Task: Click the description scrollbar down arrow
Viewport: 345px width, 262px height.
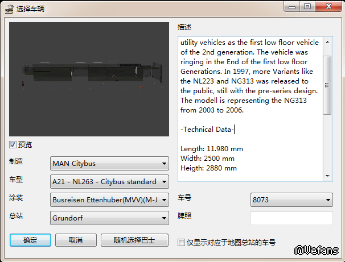Action: tap(327, 176)
